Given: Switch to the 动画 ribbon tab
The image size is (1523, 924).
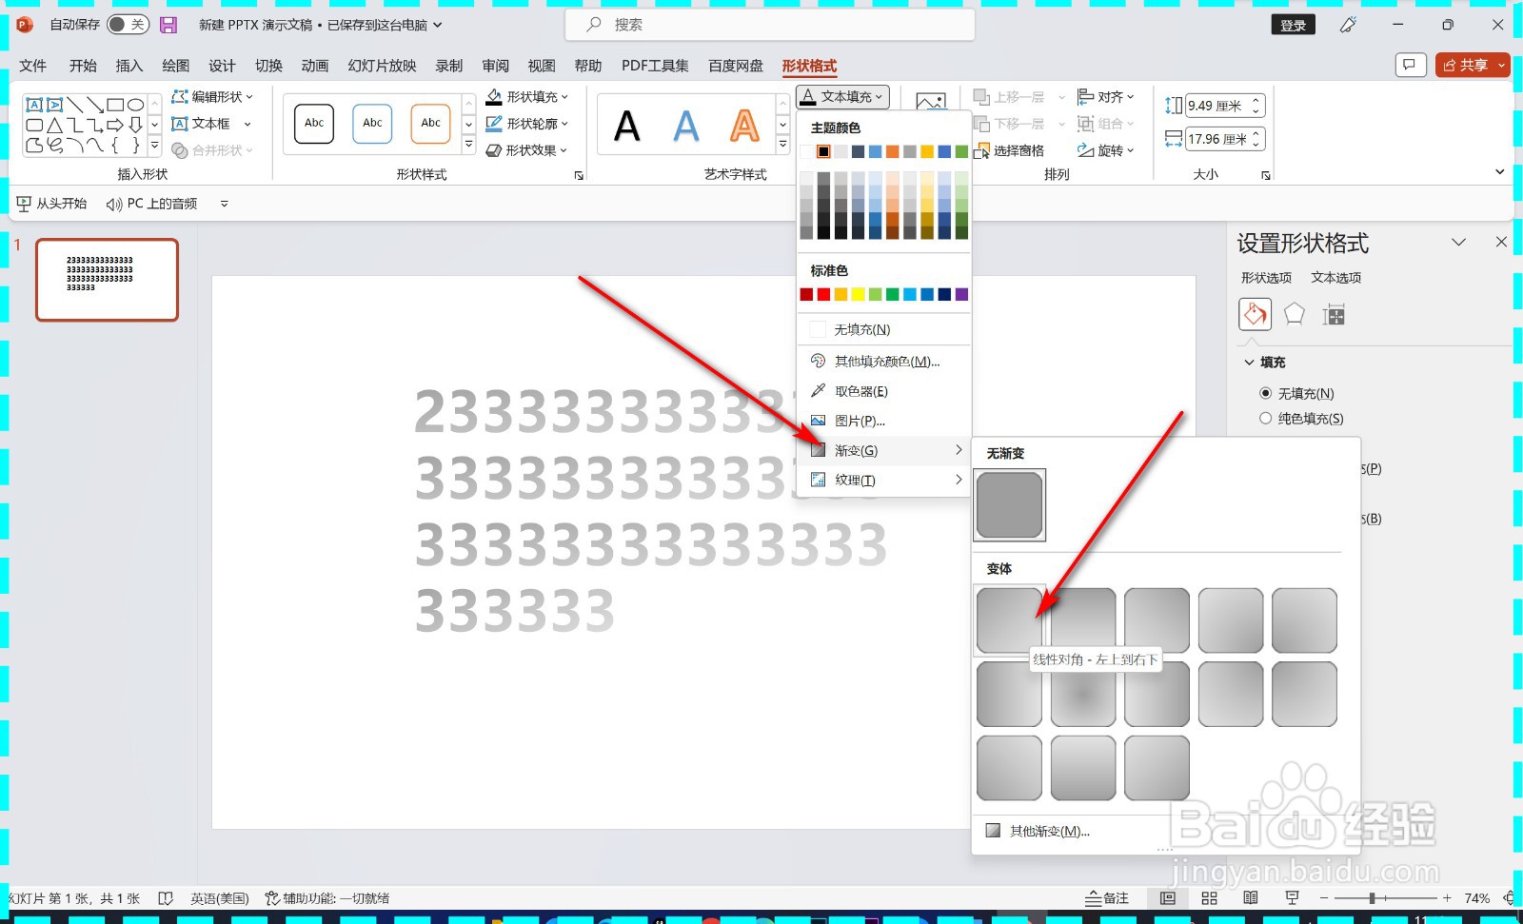Looking at the screenshot, I should click(x=314, y=66).
